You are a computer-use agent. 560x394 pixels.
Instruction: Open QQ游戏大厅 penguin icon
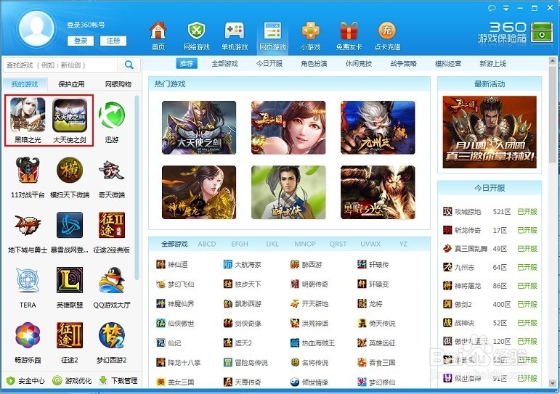pos(111,280)
